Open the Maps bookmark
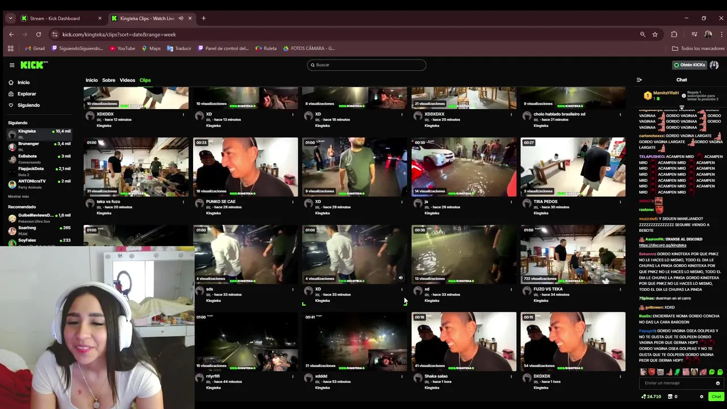 (151, 48)
